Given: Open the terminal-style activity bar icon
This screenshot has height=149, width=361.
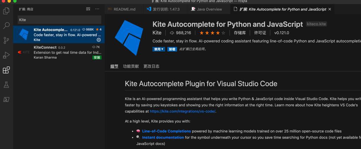Looking at the screenshot, I should 6,99.
